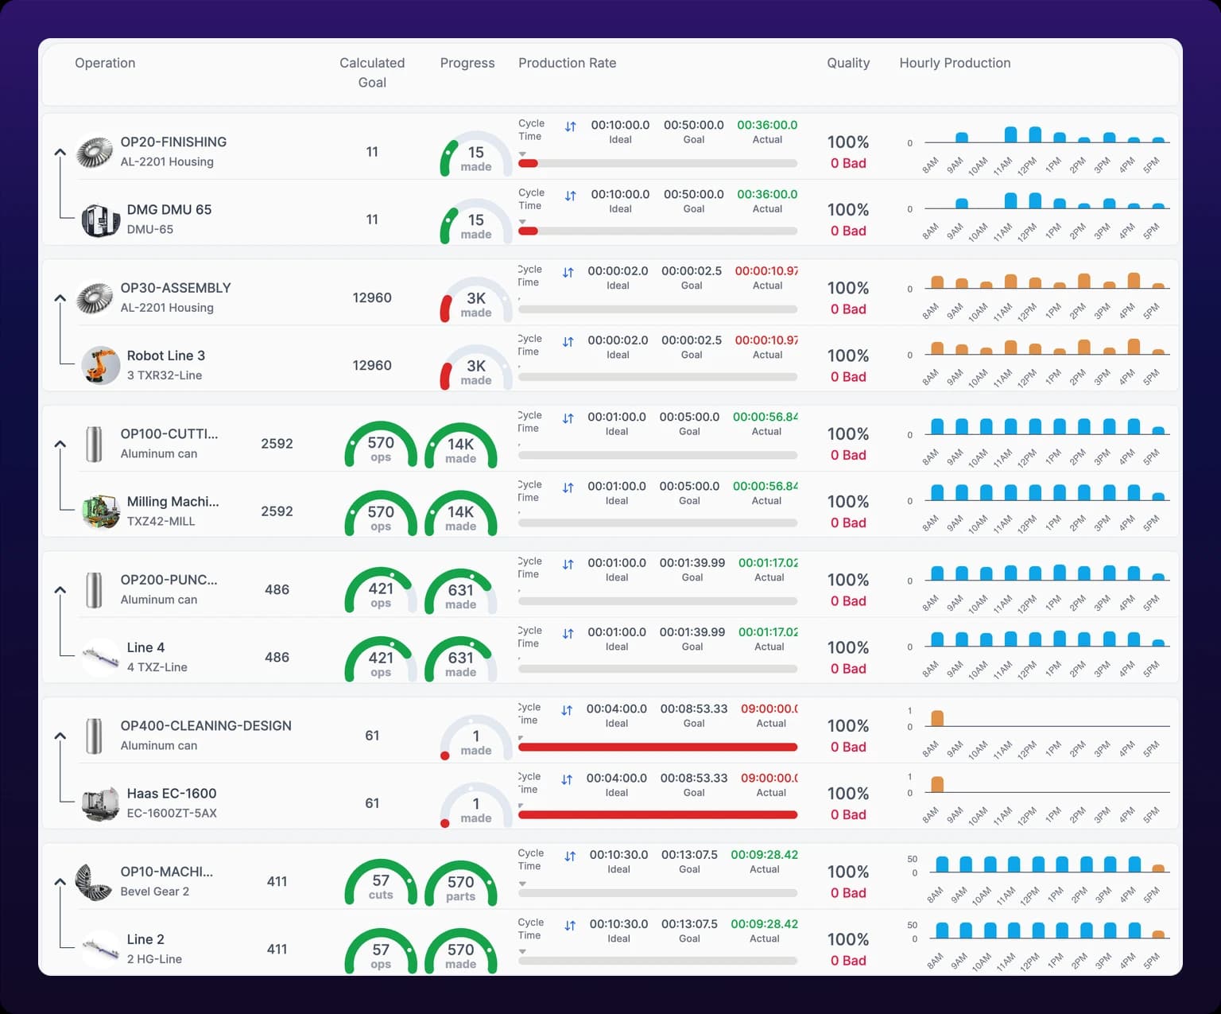This screenshot has height=1014, width=1221.
Task: Click the Milling Machi... hourly production chart
Action: 1037,507
